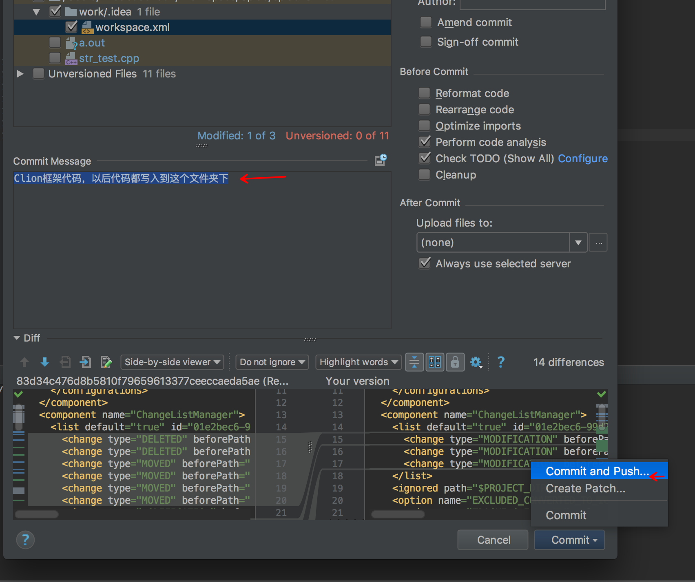Viewport: 695px width, 582px height.
Task: Open diff help question mark icon
Action: [x=501, y=362]
